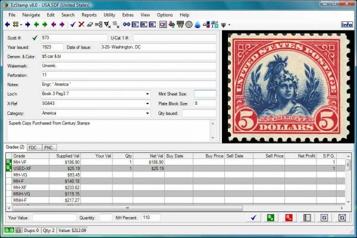Click the red remove grade button
The image size is (357, 238).
pyautogui.click(x=289, y=218)
